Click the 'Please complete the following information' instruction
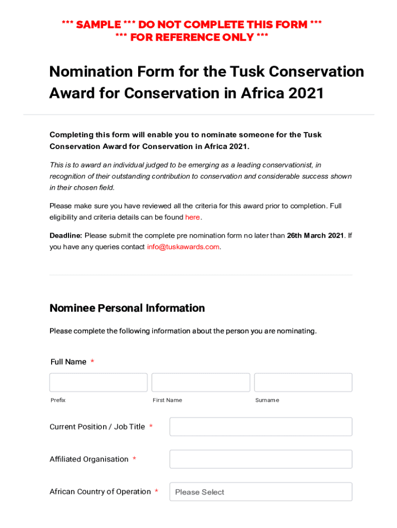 point(183,331)
